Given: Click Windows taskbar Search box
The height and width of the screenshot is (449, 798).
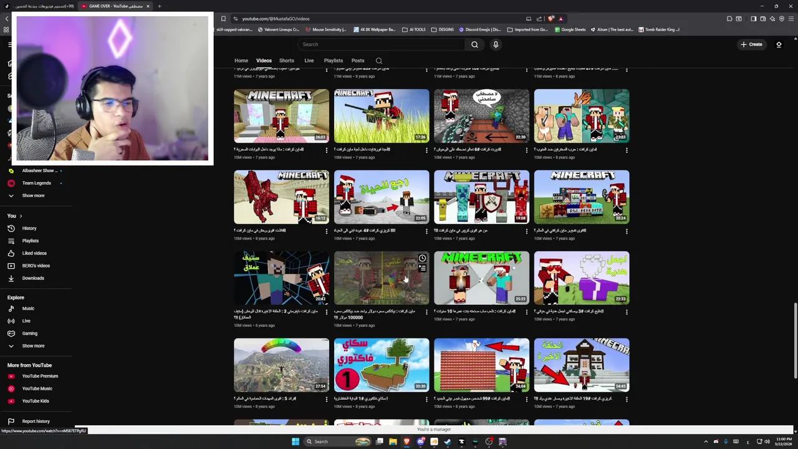Looking at the screenshot, I should coord(337,442).
